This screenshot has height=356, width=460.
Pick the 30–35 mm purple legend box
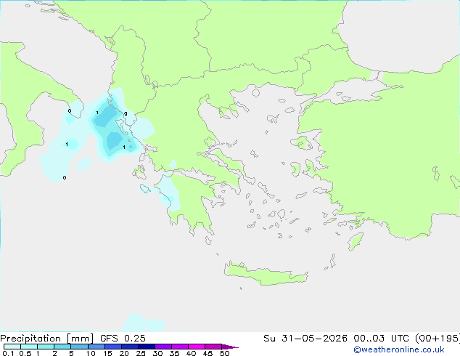coord(163,347)
